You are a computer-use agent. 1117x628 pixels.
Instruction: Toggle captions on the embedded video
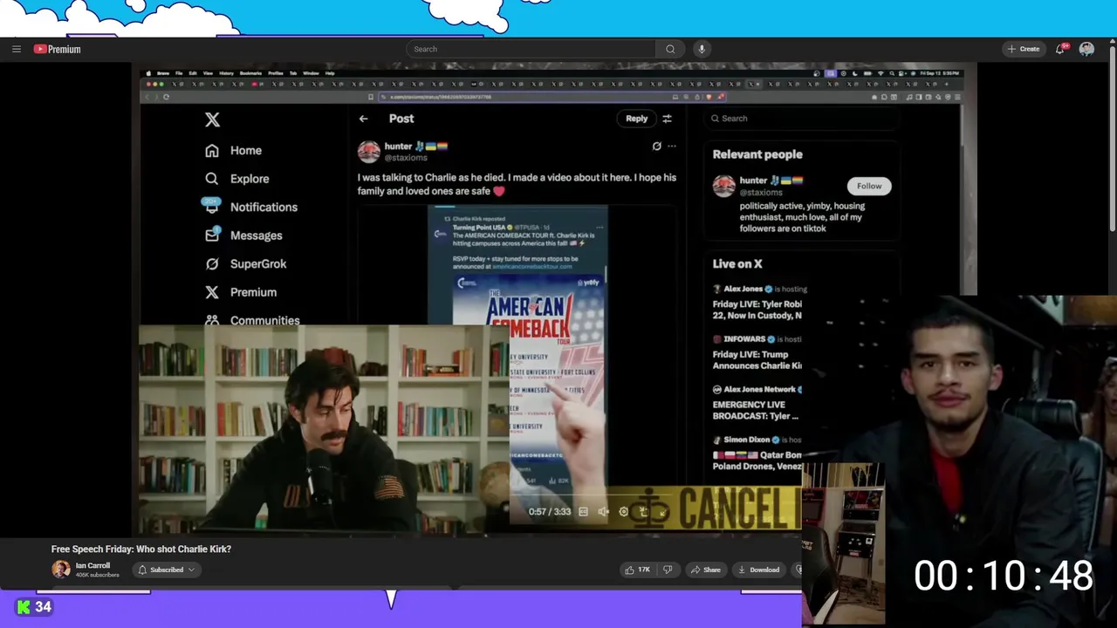click(x=583, y=512)
